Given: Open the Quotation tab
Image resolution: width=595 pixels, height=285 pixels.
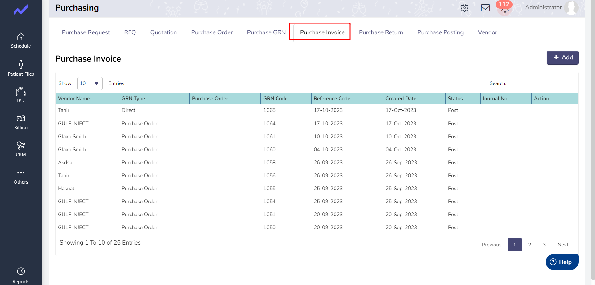Looking at the screenshot, I should coord(163,32).
